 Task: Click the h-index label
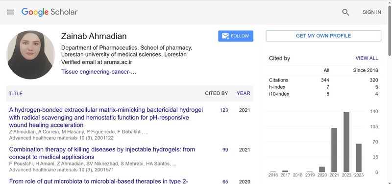277,87
